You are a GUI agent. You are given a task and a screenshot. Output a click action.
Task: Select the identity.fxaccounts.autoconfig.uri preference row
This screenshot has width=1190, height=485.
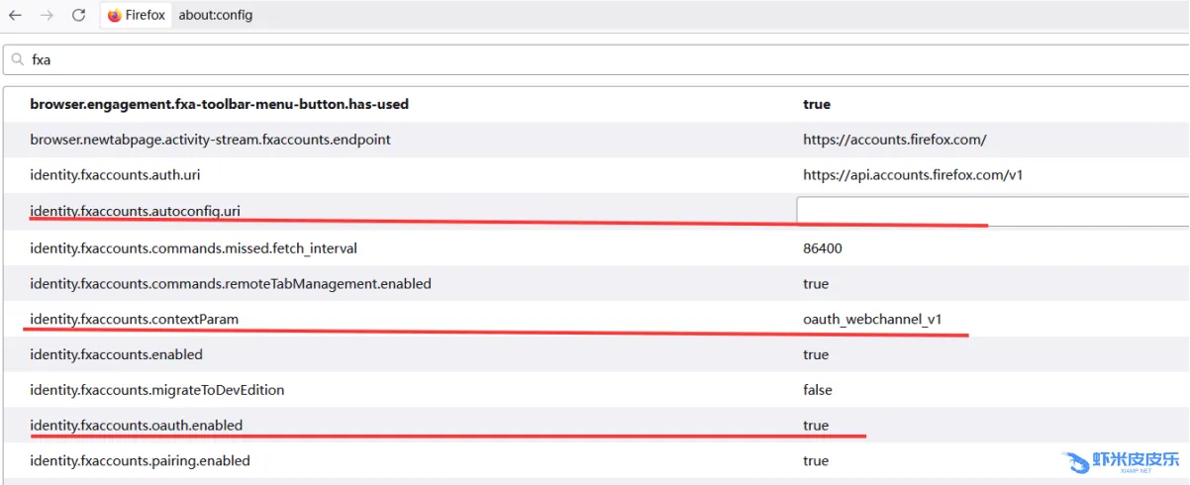tap(136, 211)
